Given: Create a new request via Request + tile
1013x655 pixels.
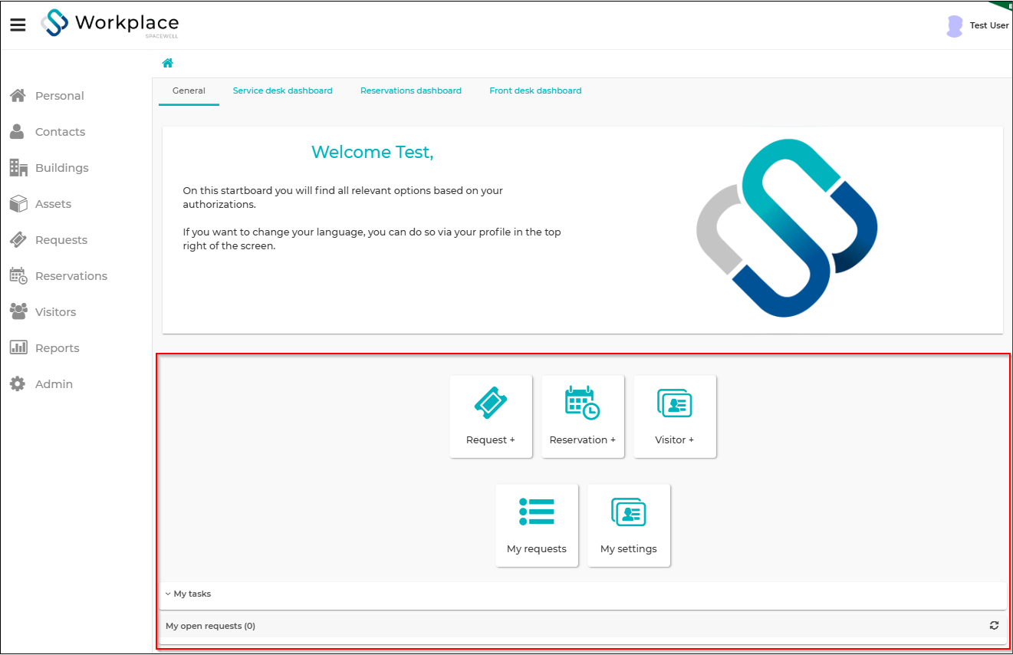Looking at the screenshot, I should pos(491,416).
